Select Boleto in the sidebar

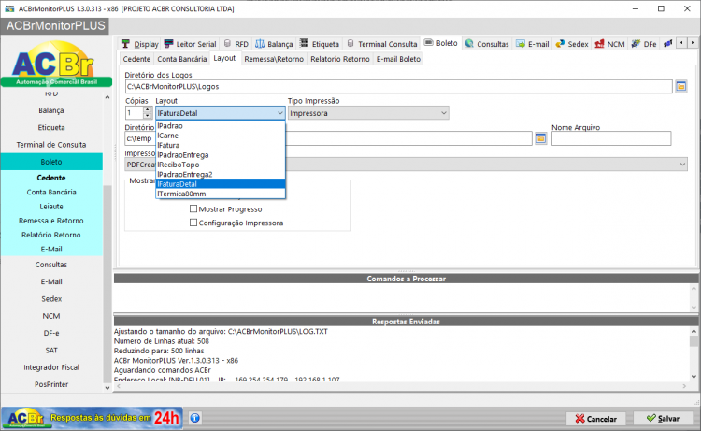(x=51, y=162)
